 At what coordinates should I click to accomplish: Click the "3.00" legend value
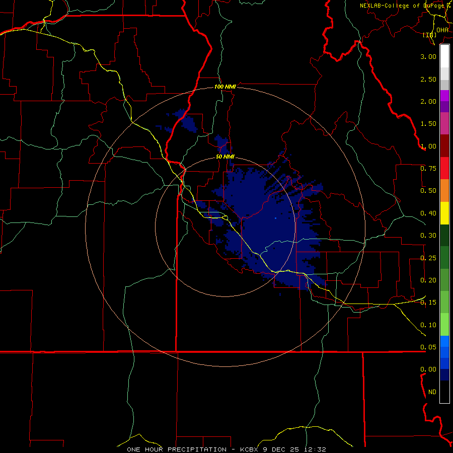click(428, 56)
